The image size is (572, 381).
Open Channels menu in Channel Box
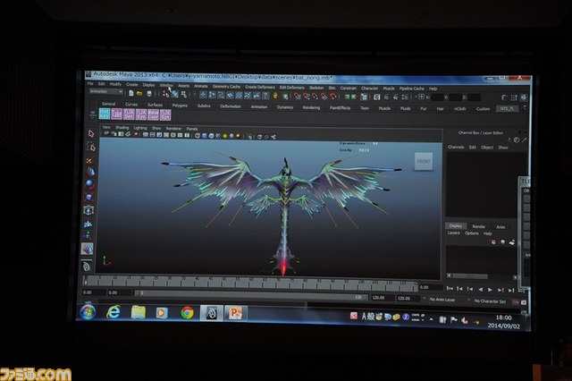pos(455,147)
